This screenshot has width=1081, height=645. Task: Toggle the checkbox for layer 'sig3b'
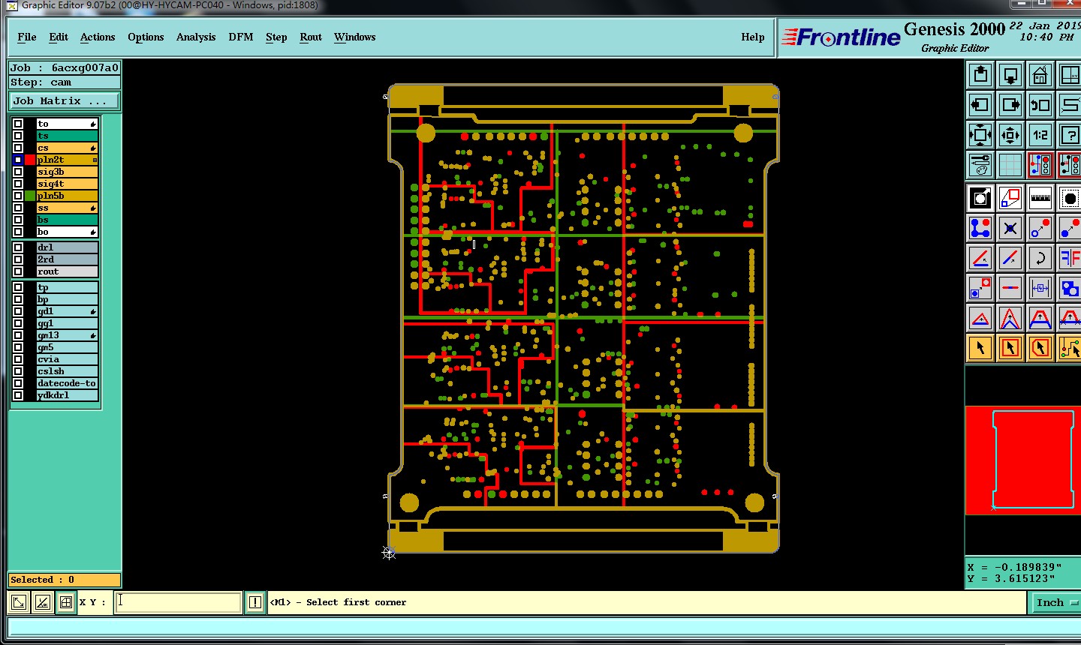(x=18, y=172)
